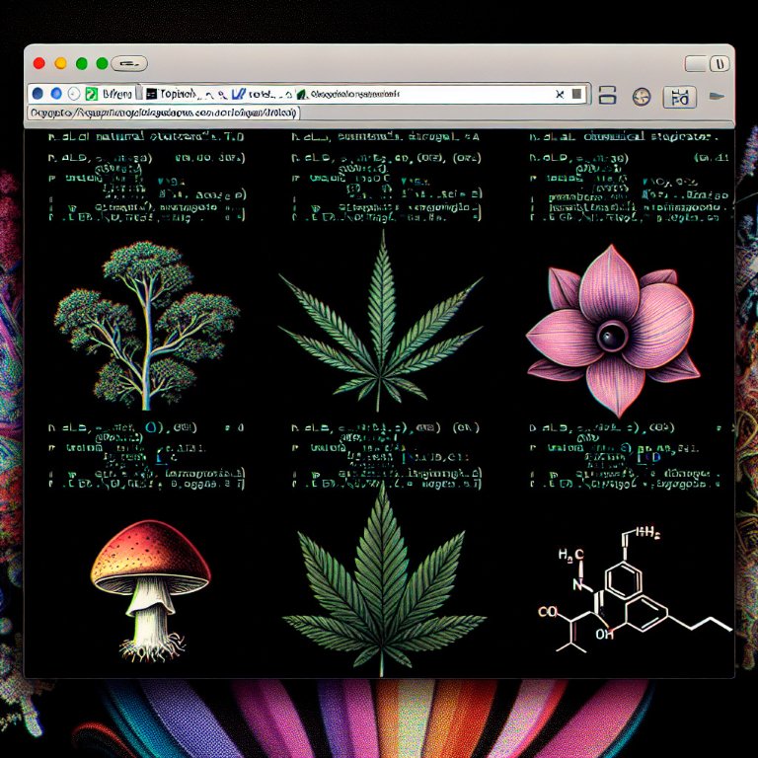The width and height of the screenshot is (758, 758).
Task: Click the blue back navigation button
Action: pyautogui.click(x=38, y=94)
